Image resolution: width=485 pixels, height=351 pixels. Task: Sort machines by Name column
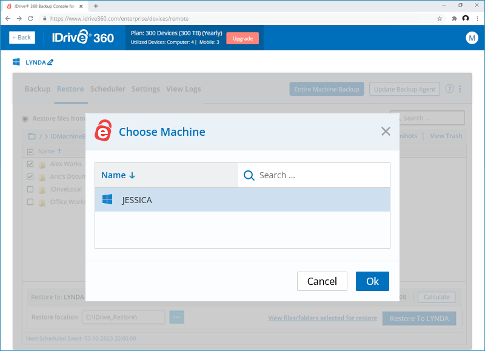[118, 175]
